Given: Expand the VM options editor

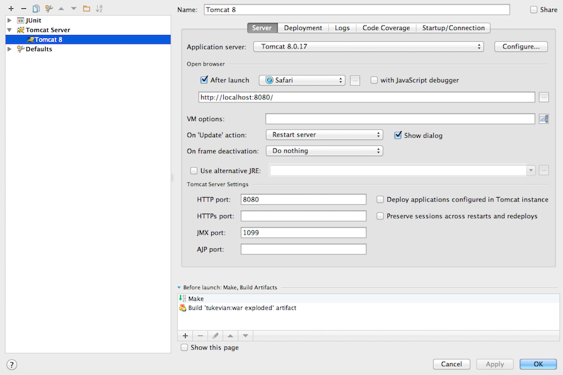Looking at the screenshot, I should coord(543,119).
